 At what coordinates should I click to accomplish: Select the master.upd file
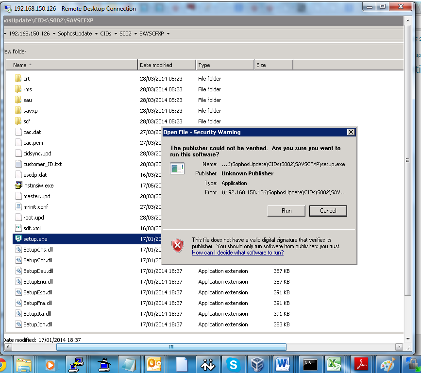pos(36,196)
